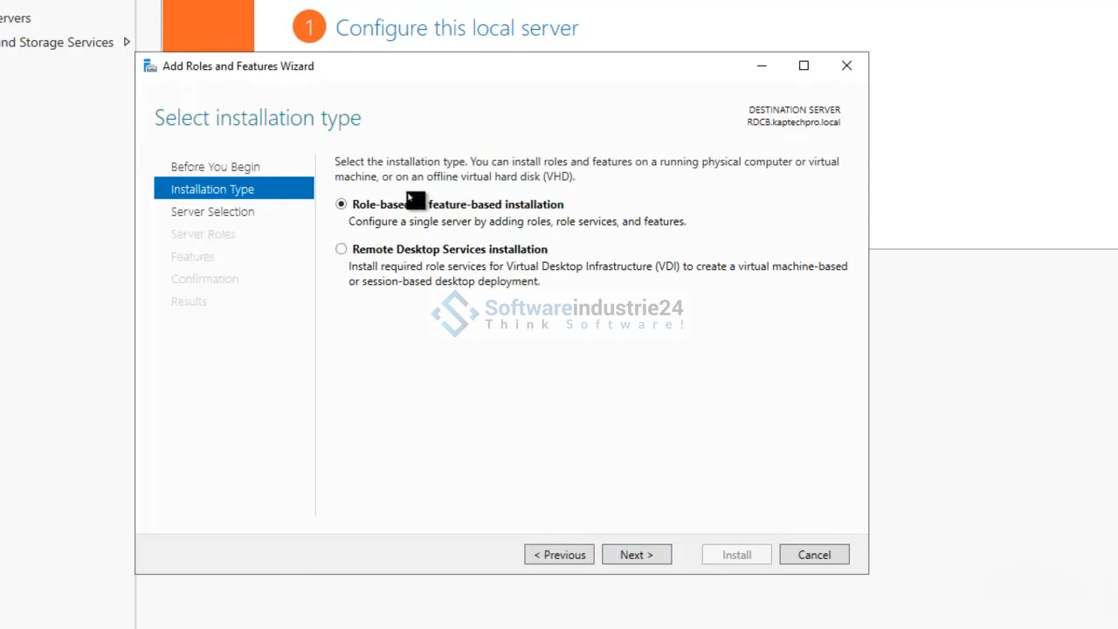This screenshot has width=1118, height=629.
Task: Click the orange numbered 1 circle icon
Action: click(308, 28)
